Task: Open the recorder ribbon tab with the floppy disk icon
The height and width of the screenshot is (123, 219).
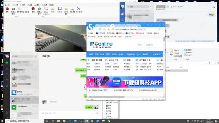Action: 8,5
